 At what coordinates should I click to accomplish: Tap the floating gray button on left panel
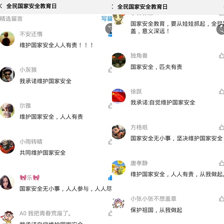pyautogui.click(x=109, y=28)
